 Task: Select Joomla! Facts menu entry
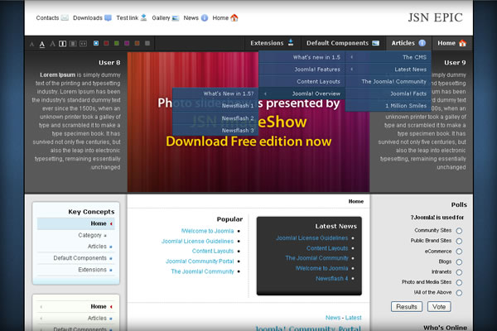(x=408, y=94)
